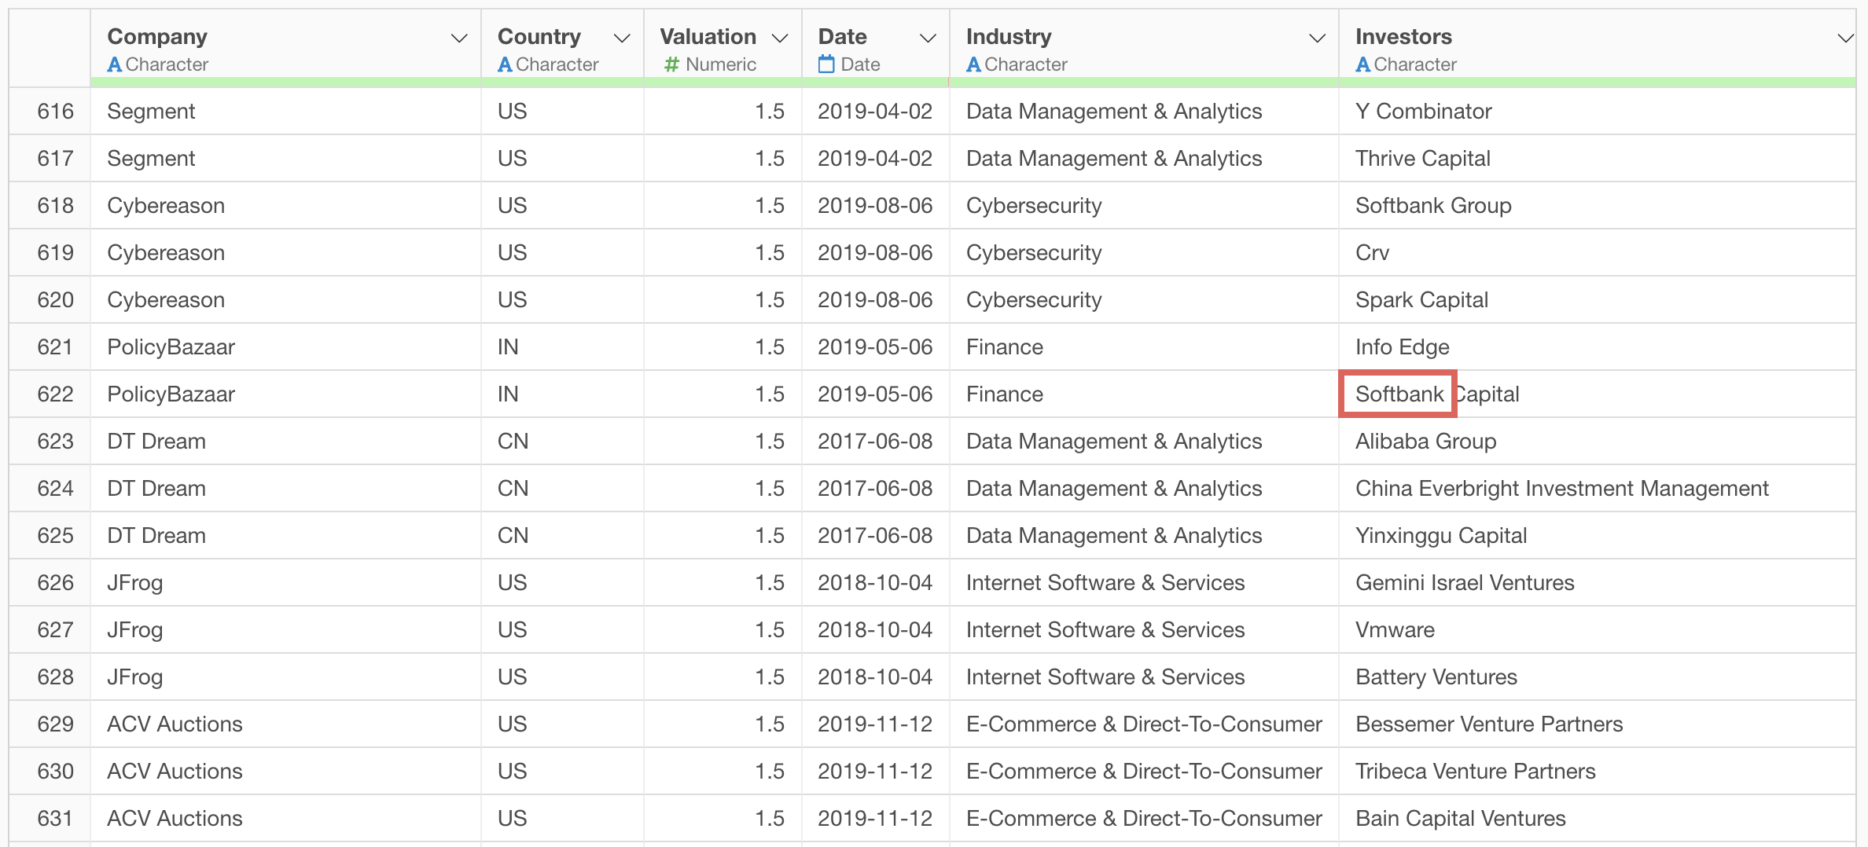1868x847 pixels.
Task: Click the Bain Capital Ventures cell
Action: [x=1598, y=818]
